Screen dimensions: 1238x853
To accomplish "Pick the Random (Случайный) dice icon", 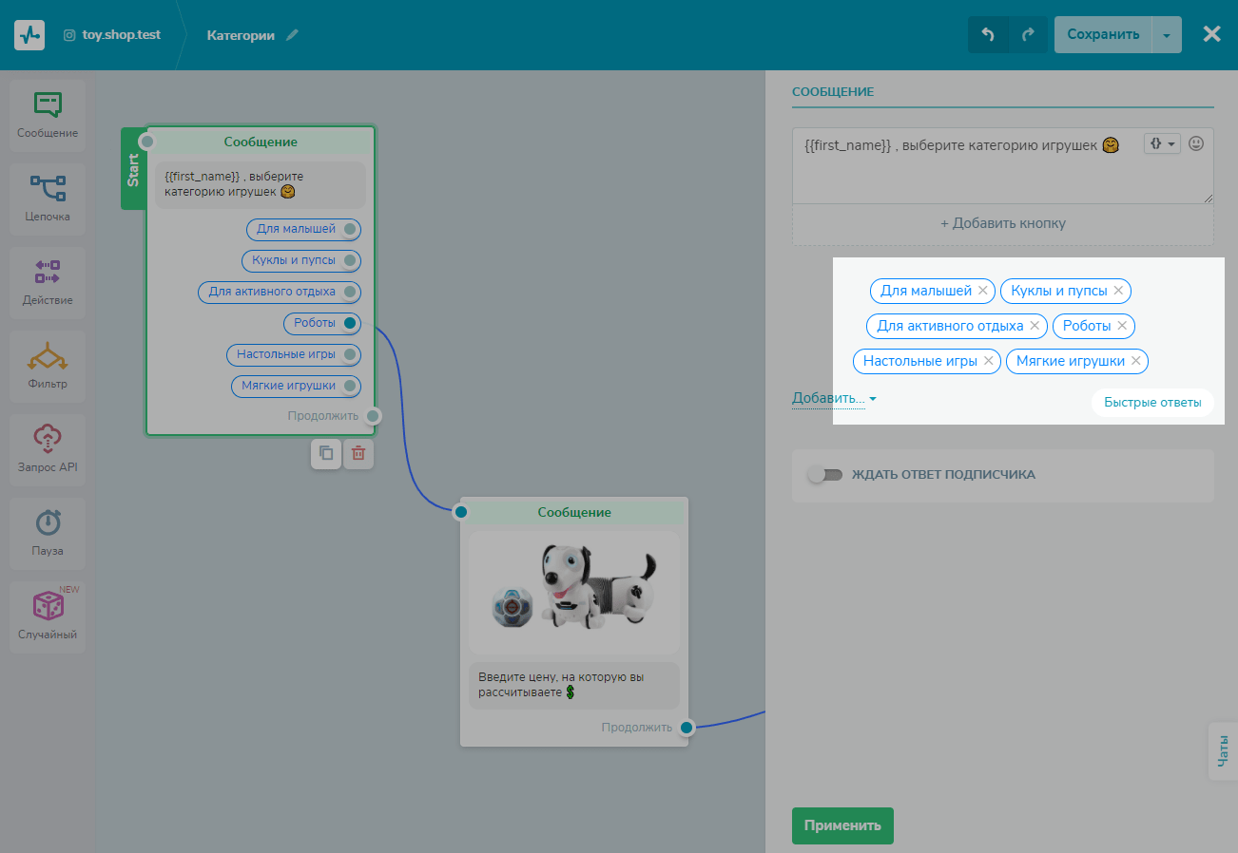I will 48,607.
